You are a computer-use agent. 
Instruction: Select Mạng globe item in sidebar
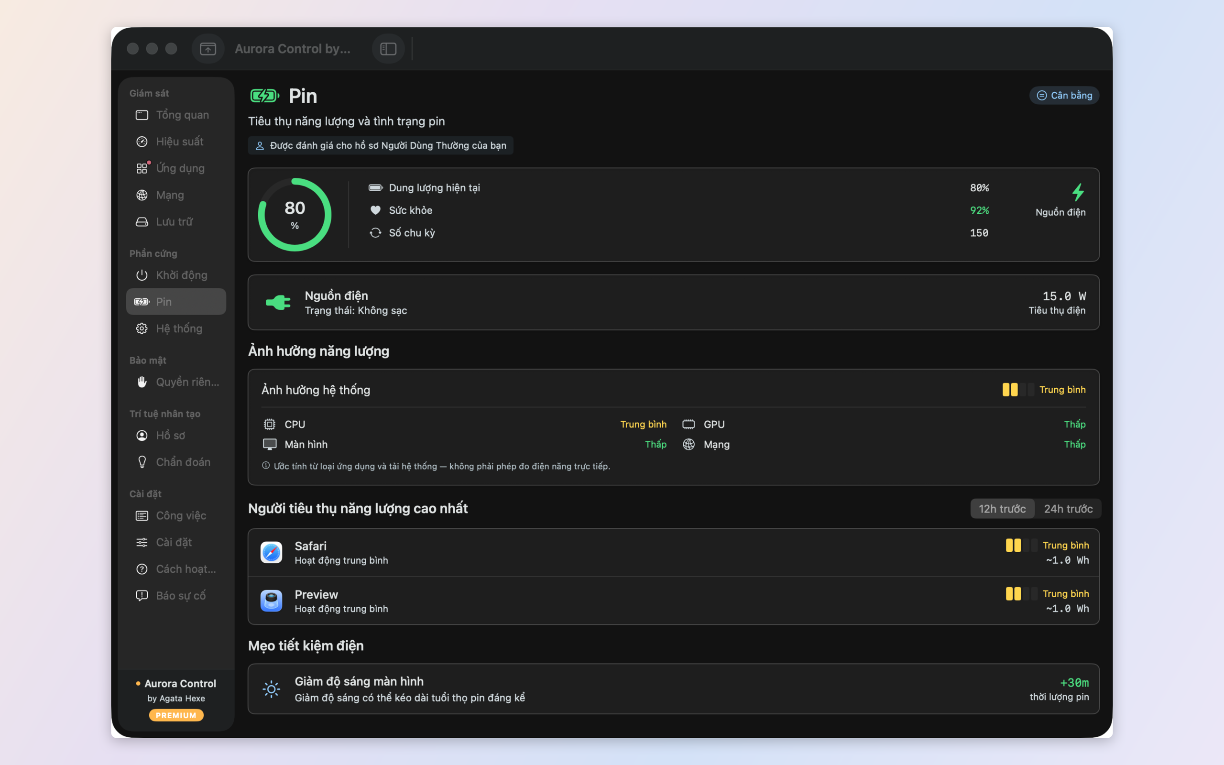pos(176,195)
